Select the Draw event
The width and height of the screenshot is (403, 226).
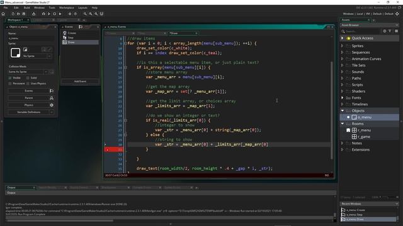coord(80,42)
